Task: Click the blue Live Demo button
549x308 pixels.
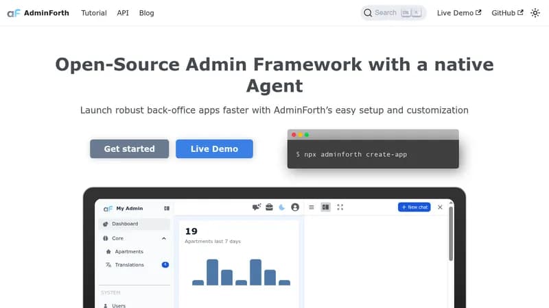Action: [x=214, y=149]
